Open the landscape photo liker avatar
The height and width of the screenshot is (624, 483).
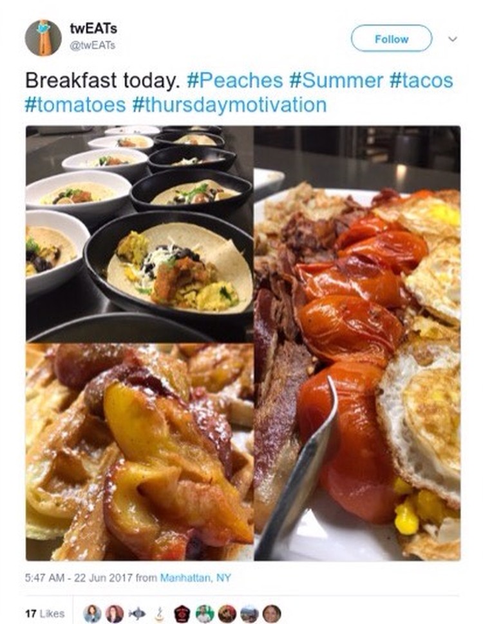point(249,613)
